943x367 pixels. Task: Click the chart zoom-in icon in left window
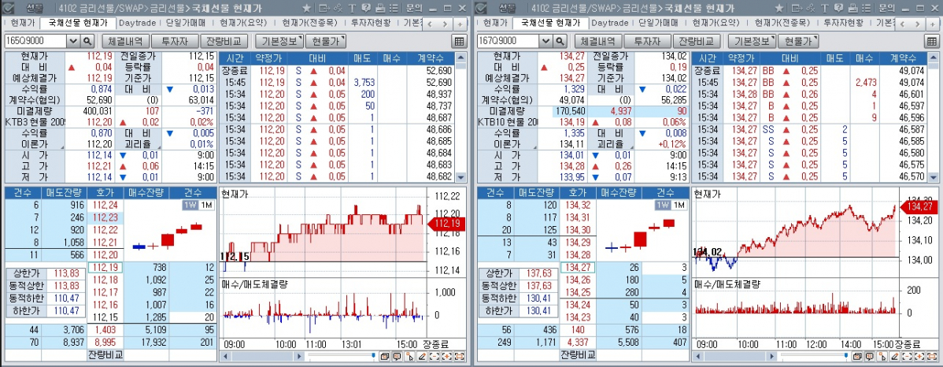(447, 356)
